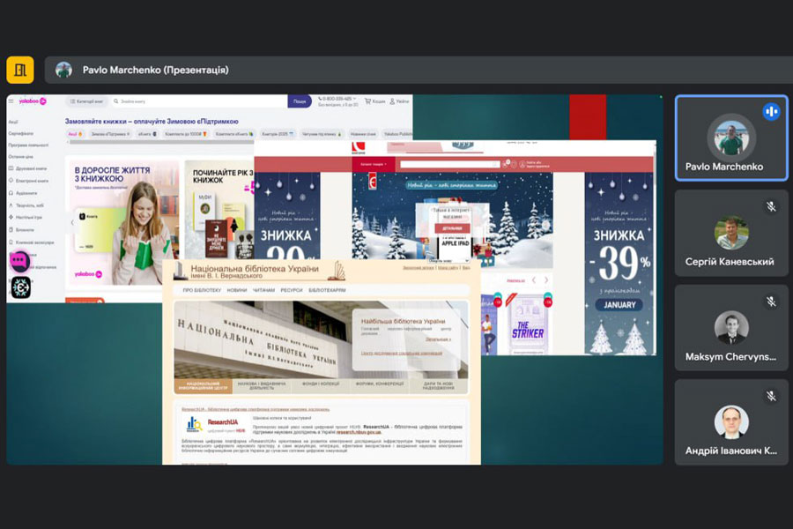
Task: Open 'Сертифікати' in Yakaboo sidebar
Action: pos(21,133)
